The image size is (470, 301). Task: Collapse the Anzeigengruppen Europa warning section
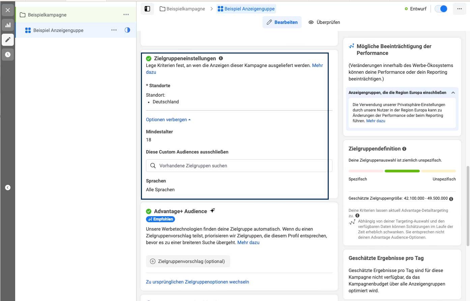click(x=453, y=92)
